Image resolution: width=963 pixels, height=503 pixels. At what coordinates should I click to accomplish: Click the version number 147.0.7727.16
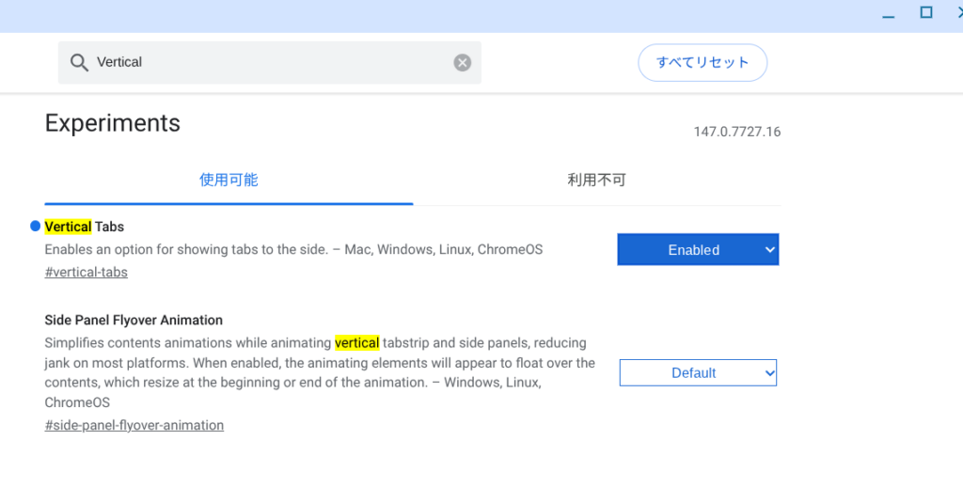point(737,132)
